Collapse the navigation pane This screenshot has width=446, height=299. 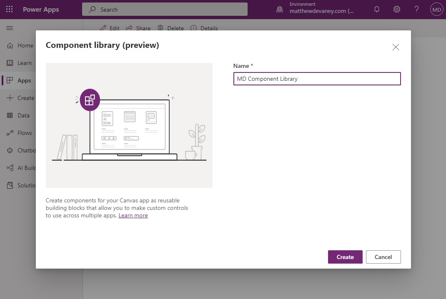[x=10, y=28]
